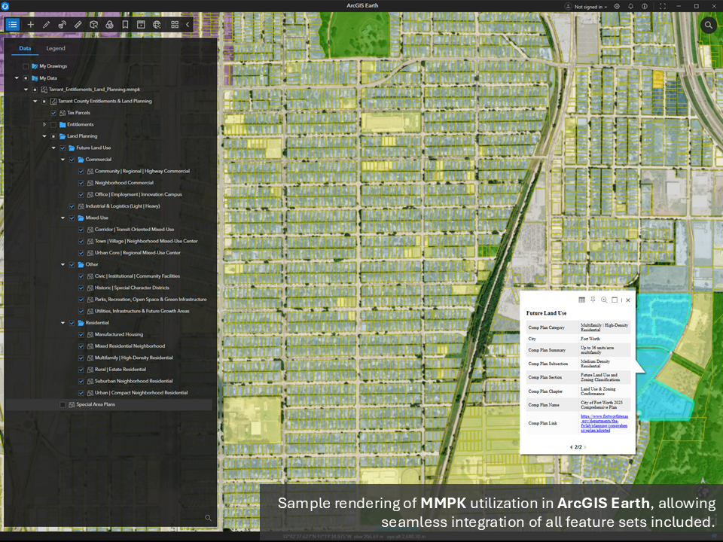Uncheck the Tax Parcels layer checkbox
Screen dimensions: 723x542
[53, 113]
